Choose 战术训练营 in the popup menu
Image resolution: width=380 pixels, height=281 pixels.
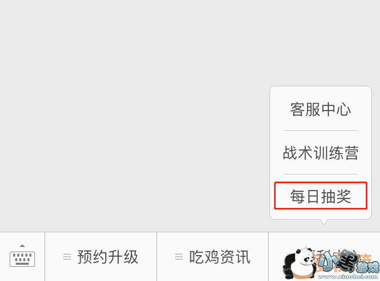[x=321, y=153]
